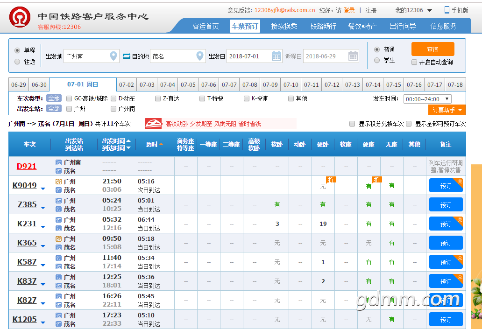The height and width of the screenshot is (329, 482).
Task: Open departure date calendar icon
Action: (276, 56)
